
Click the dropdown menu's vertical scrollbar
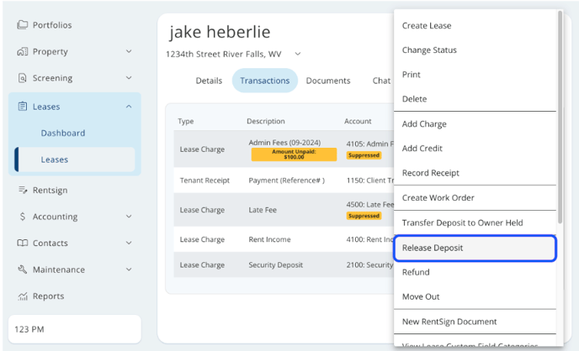(560, 109)
